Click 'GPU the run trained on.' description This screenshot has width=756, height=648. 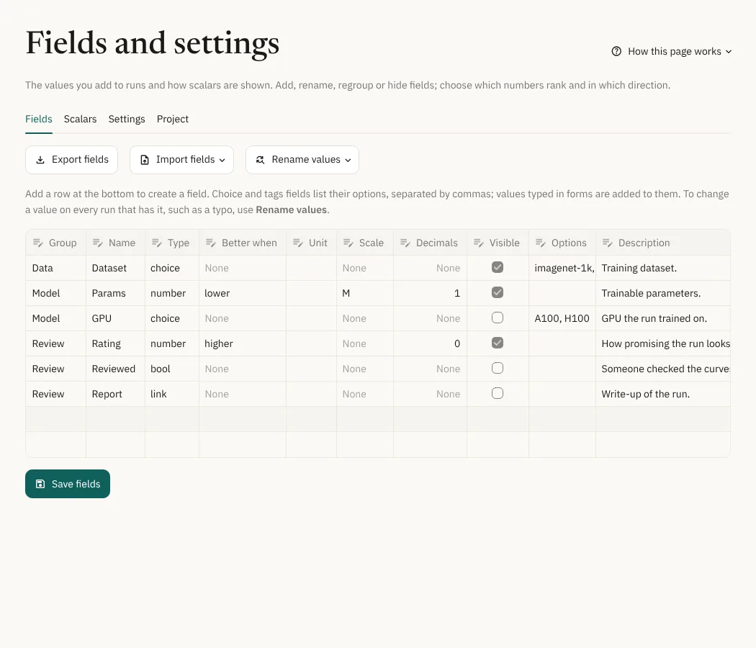663,318
